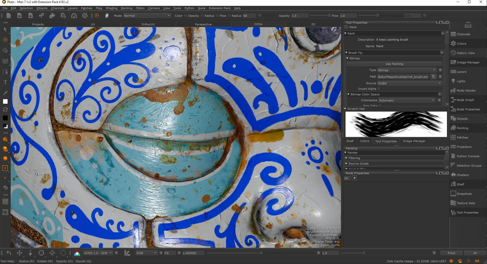Click the black background color swatch
The image size is (487, 264).
coord(5,118)
